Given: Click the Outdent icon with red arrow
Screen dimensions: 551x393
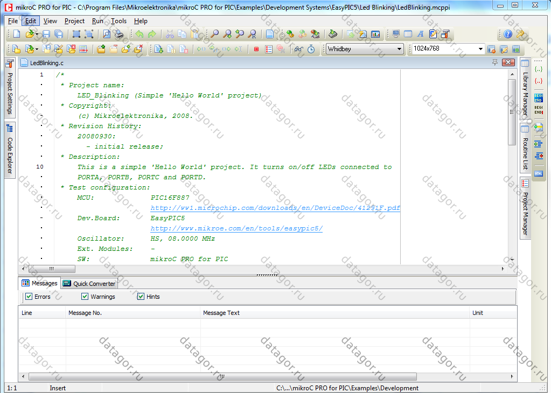Looking at the screenshot, I should [x=539, y=156].
